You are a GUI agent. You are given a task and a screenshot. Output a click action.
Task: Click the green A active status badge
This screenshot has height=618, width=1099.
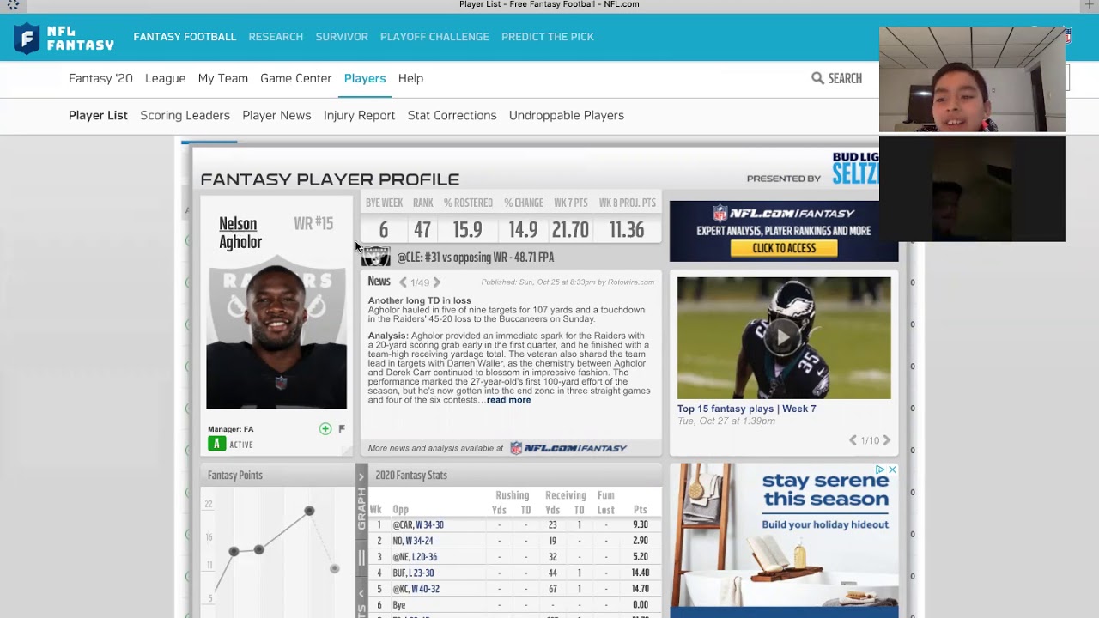tap(216, 444)
